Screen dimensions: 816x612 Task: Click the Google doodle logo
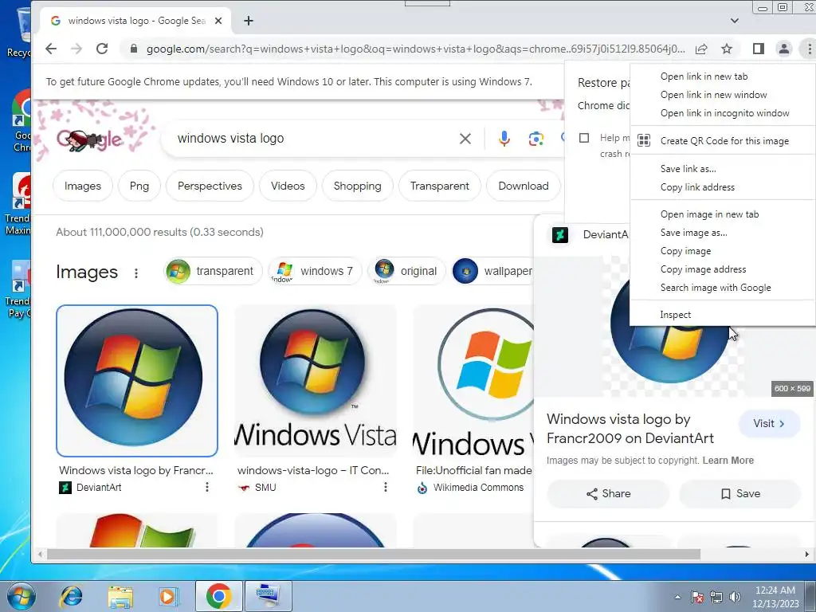coord(89,139)
